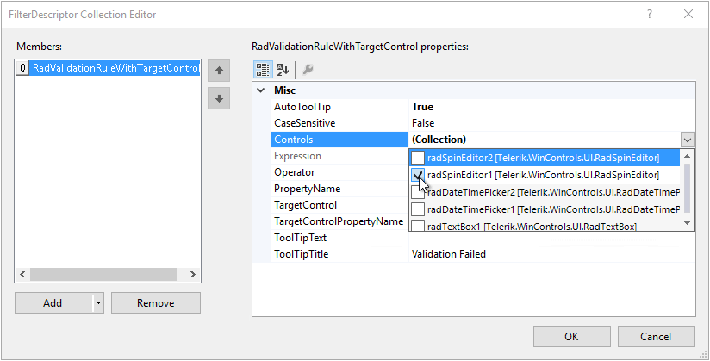710x361 pixels.
Task: Click the empty ToolTipText value field
Action: tap(552, 238)
